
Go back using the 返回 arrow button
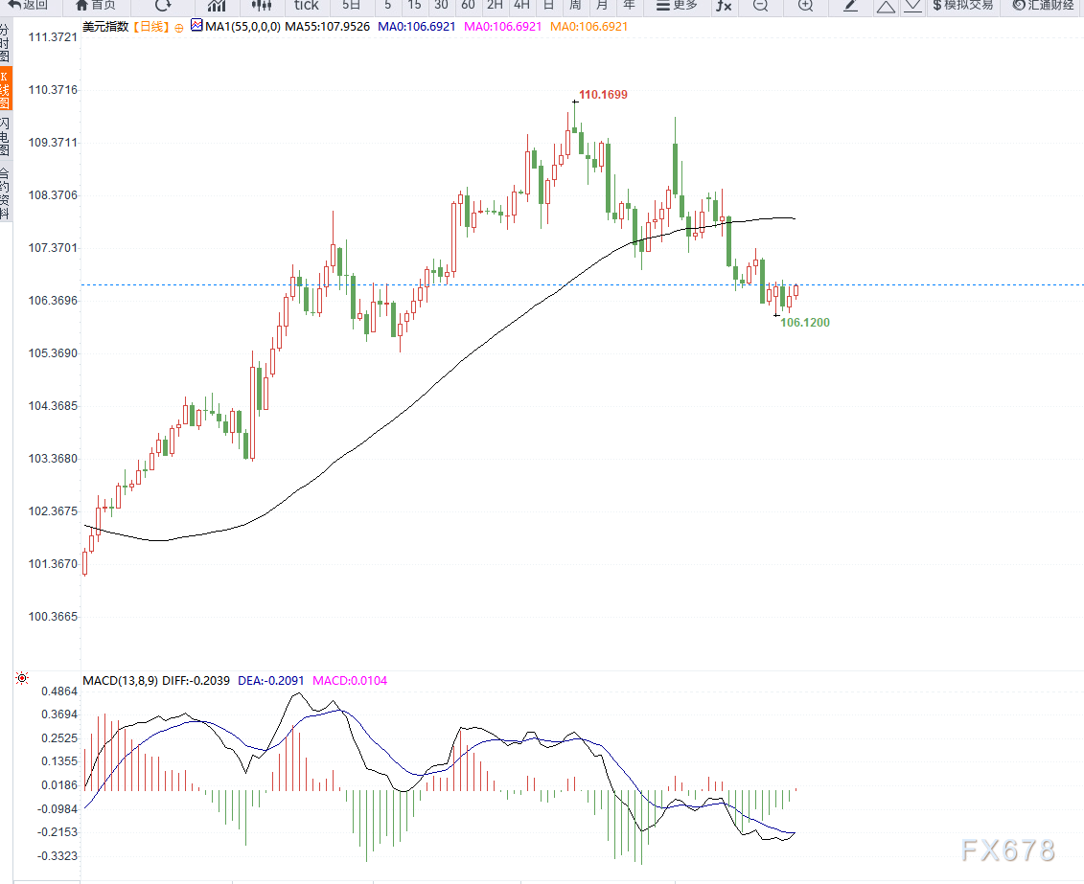click(28, 6)
